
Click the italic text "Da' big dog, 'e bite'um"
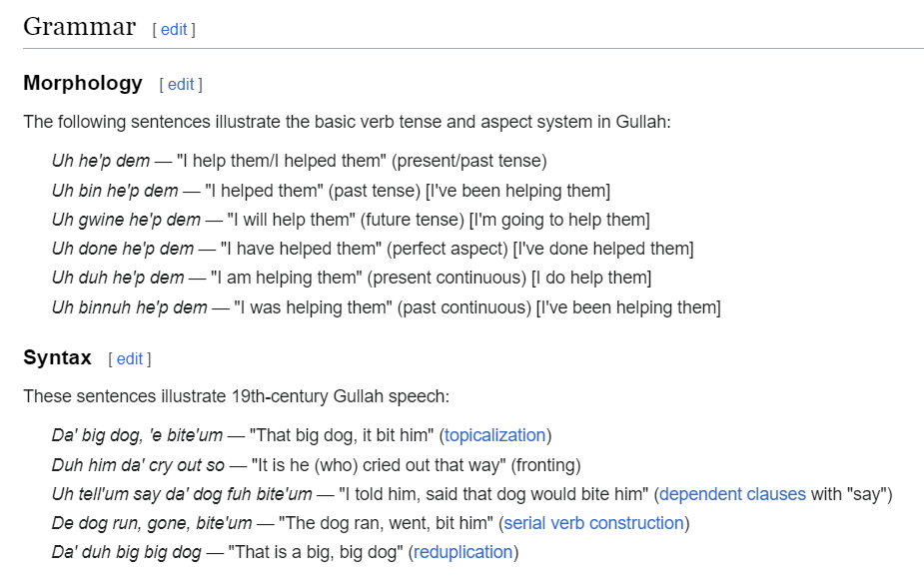(x=137, y=435)
